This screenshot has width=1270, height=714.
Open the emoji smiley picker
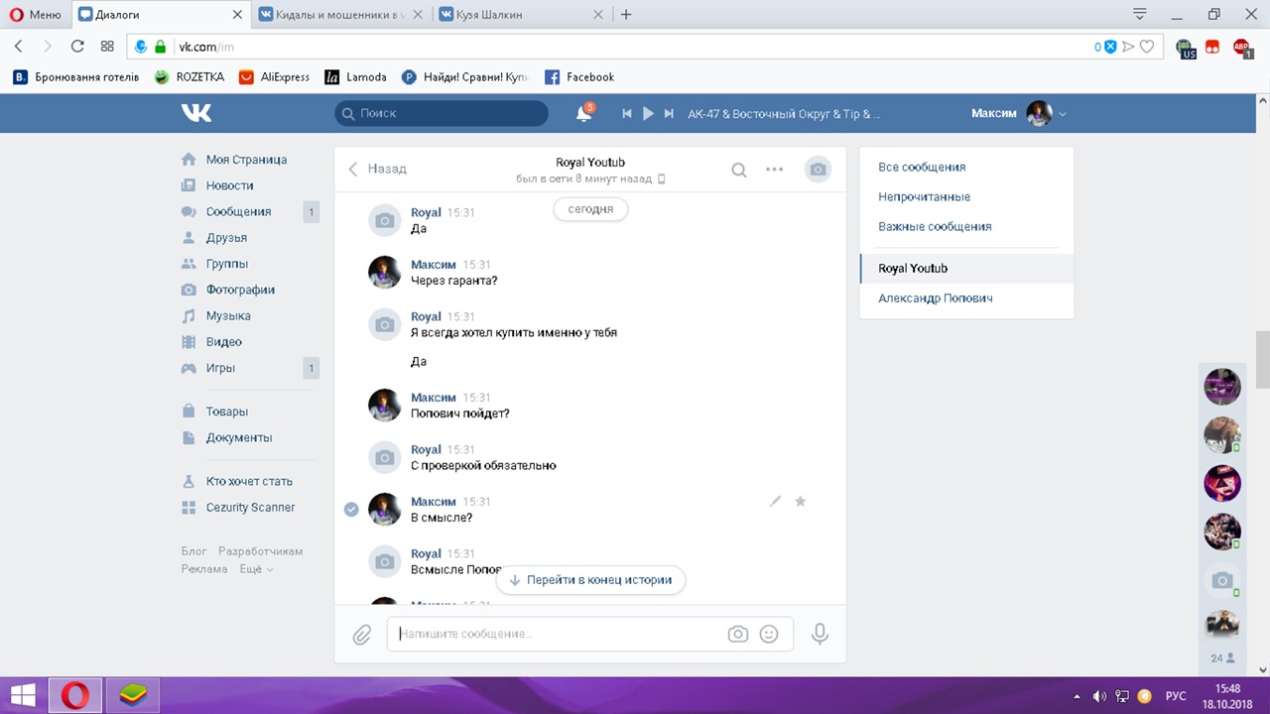point(769,634)
